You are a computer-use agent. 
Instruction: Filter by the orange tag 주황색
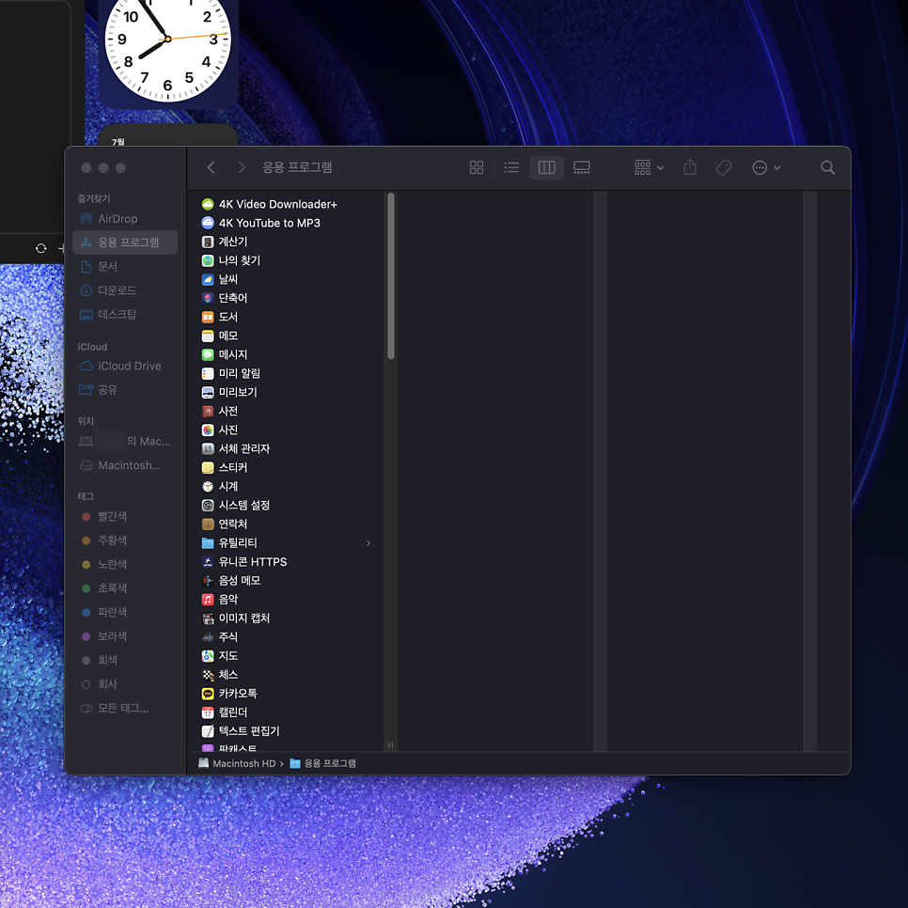point(125,540)
